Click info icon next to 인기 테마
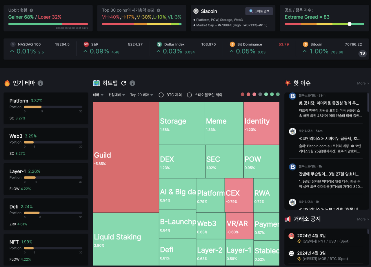The width and height of the screenshot is (371, 267). point(40,83)
